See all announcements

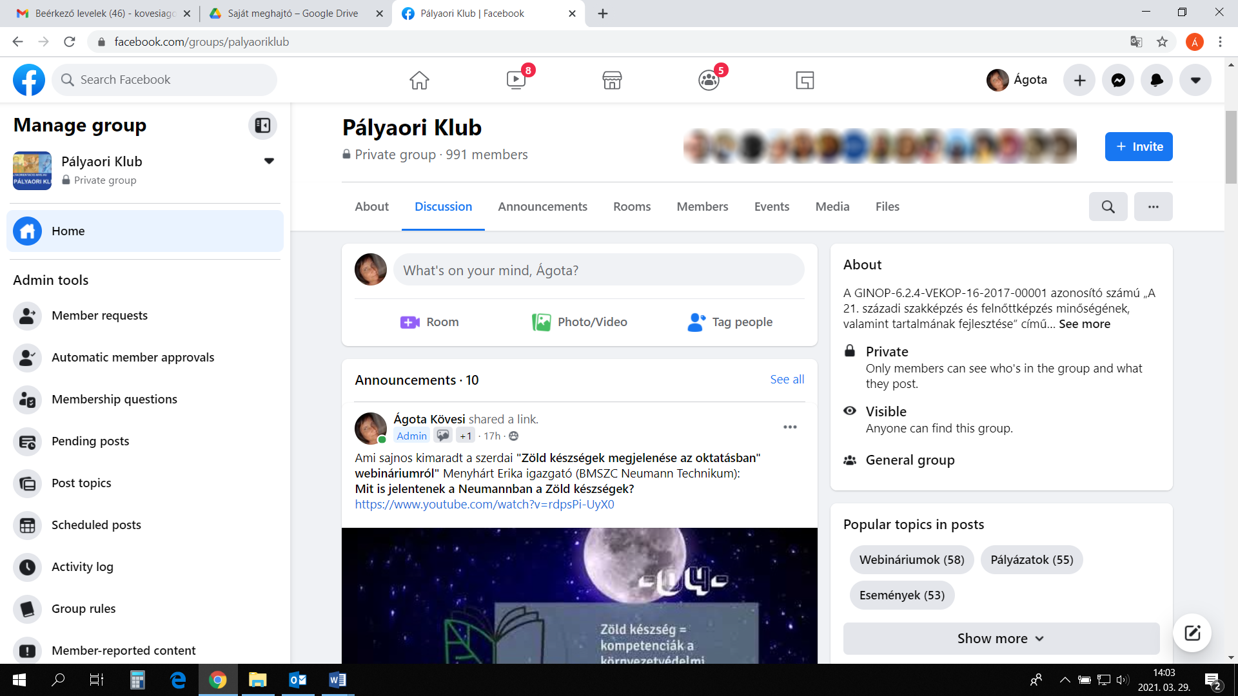(x=787, y=380)
